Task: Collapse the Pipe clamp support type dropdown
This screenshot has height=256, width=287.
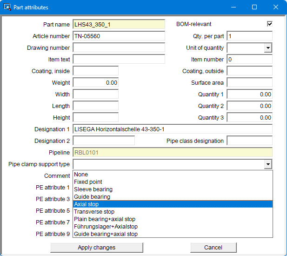Action: [x=267, y=164]
